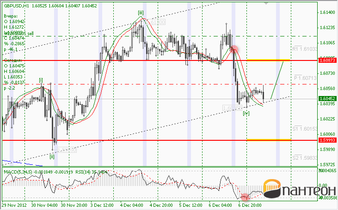Click the upper yellow highlighted zone at 1.60873

tap(269, 60)
